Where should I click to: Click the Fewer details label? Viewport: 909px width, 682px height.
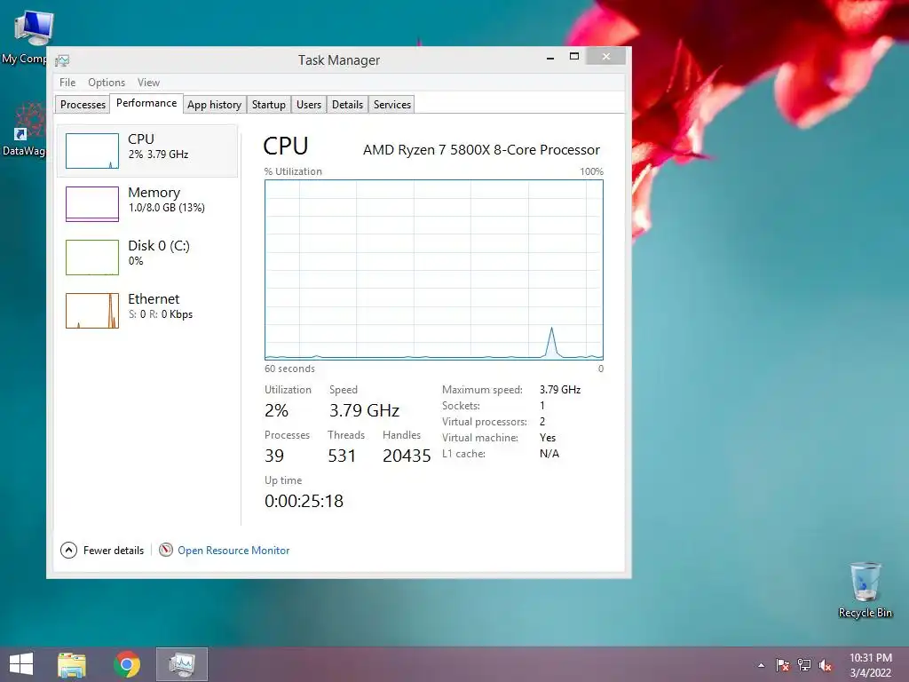pyautogui.click(x=114, y=551)
